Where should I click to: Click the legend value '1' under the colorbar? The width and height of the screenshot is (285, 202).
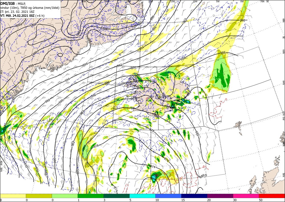tap(78, 200)
